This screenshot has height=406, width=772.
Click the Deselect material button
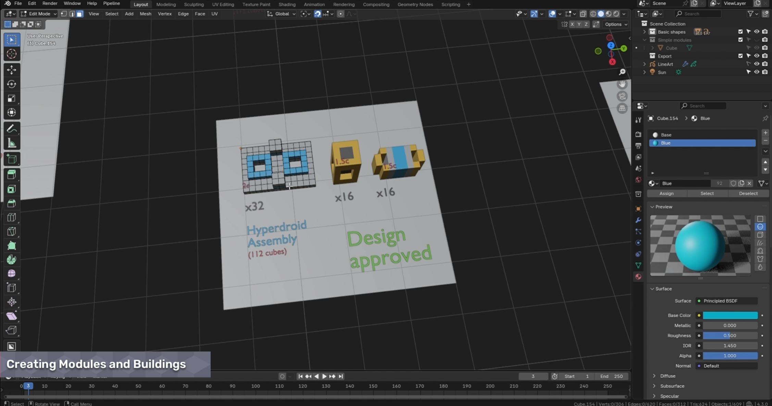(x=748, y=193)
